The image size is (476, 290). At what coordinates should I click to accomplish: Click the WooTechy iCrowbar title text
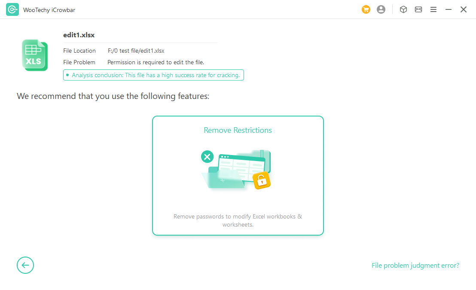pyautogui.click(x=49, y=10)
